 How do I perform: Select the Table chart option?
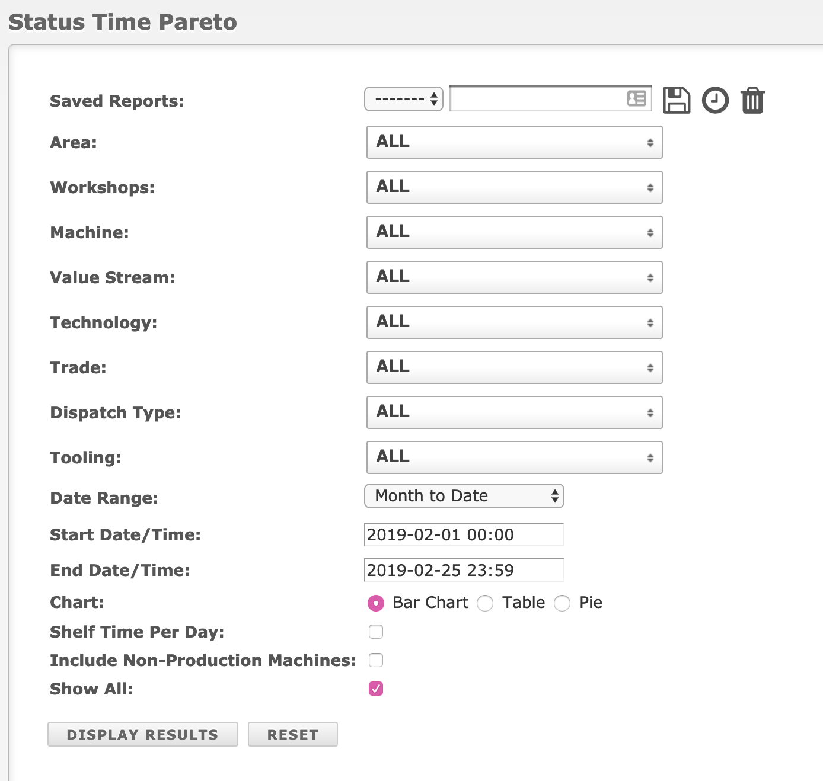tap(485, 603)
